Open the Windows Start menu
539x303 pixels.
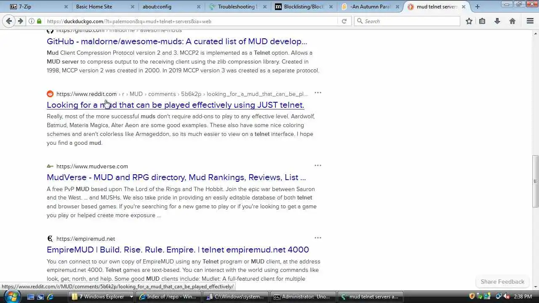click(x=12, y=296)
